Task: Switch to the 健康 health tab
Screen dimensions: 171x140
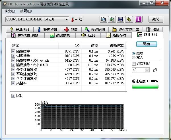Action: [x=71, y=30]
